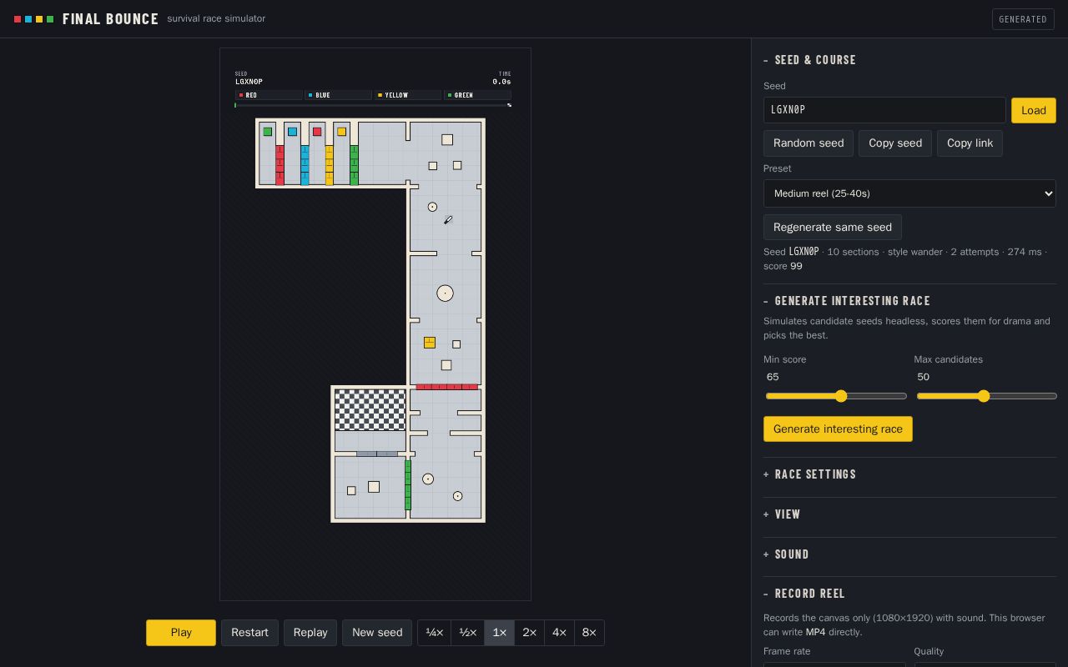Click the red gate barrier across corridor

pyautogui.click(x=446, y=387)
